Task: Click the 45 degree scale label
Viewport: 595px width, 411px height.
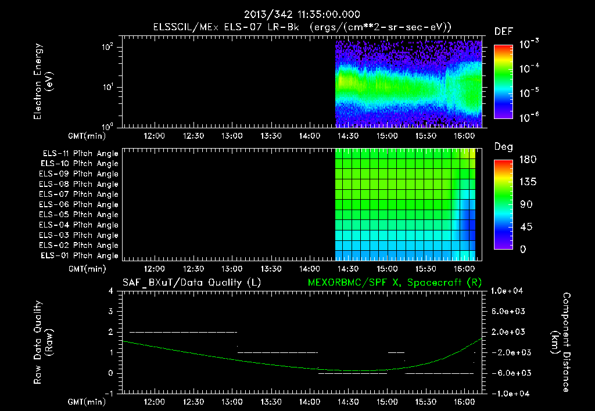Action: click(x=526, y=227)
